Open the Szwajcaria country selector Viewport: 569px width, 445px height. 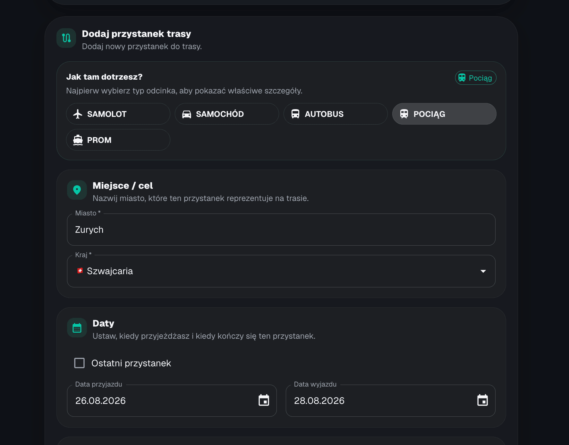(281, 271)
